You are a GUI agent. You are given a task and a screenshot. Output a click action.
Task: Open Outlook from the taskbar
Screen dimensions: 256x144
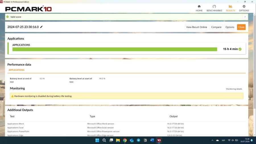[132, 140]
